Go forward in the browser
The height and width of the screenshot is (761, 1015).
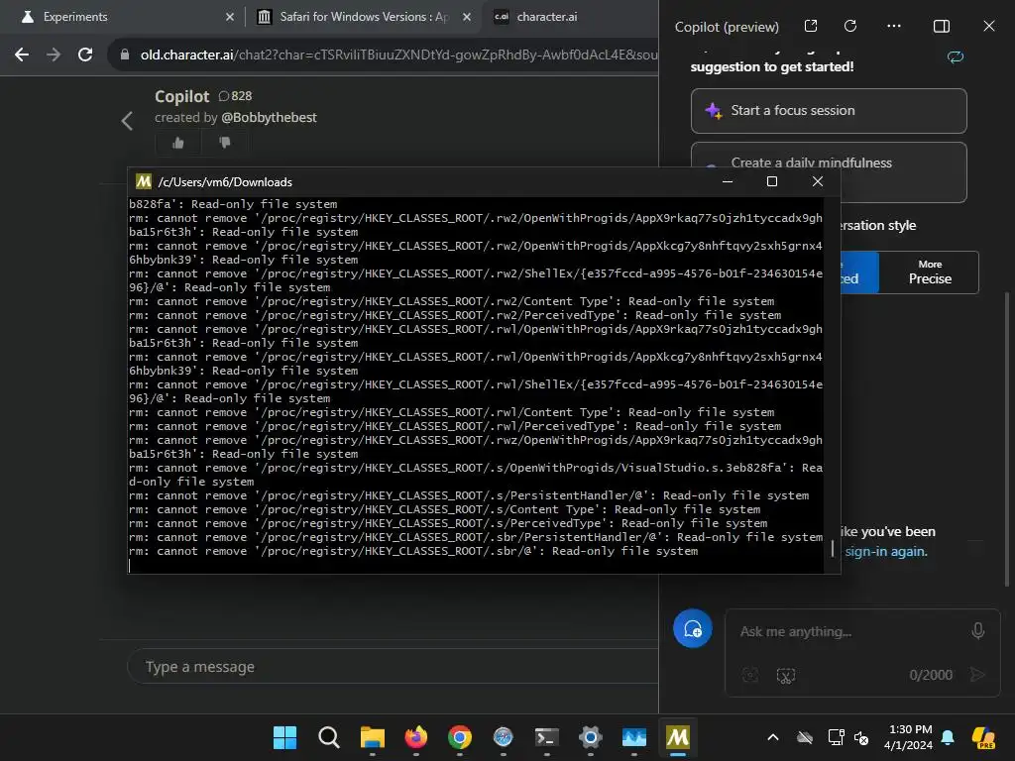[54, 55]
